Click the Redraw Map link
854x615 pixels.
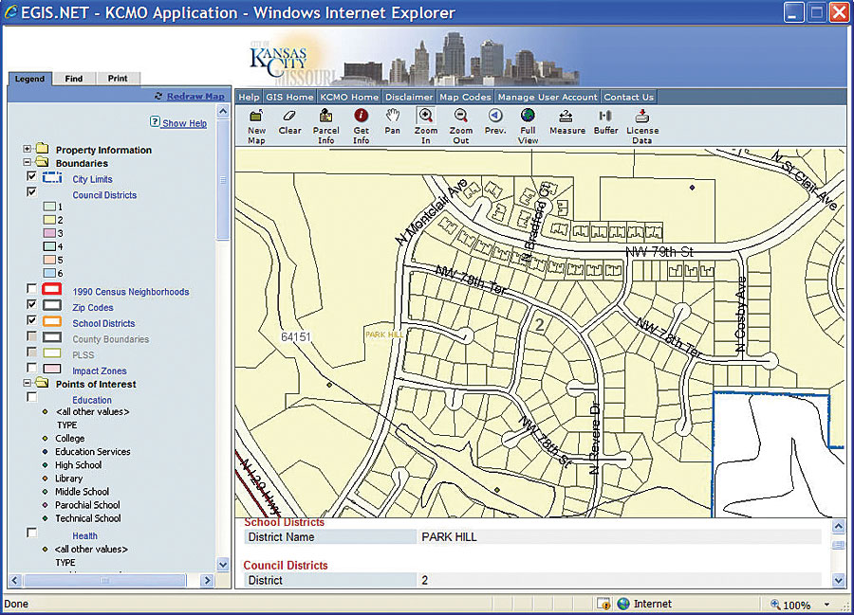[195, 97]
